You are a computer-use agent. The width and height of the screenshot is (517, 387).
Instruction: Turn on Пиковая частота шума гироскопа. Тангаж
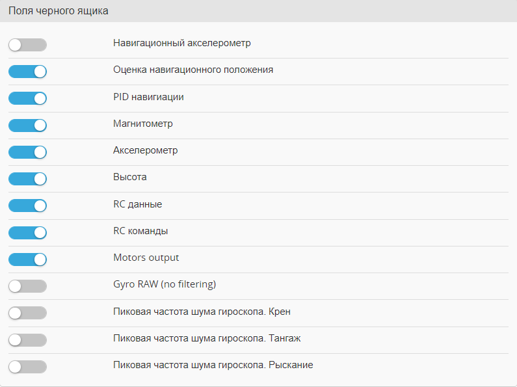[x=27, y=340]
